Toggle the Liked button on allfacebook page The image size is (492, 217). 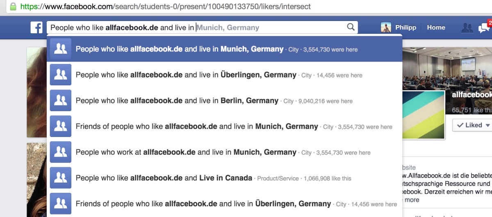pos(469,125)
